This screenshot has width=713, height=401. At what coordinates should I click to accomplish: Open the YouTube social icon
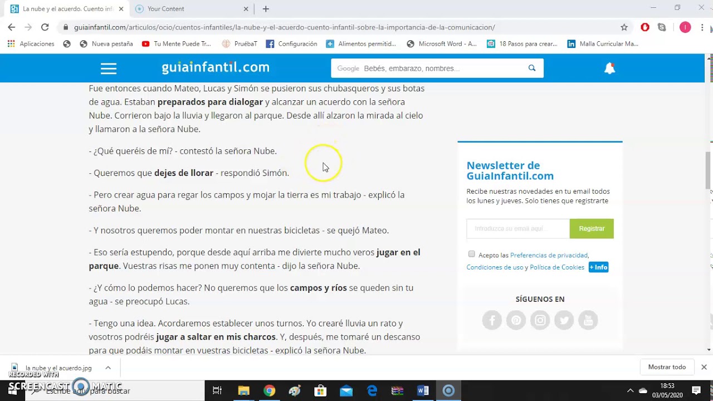pos(588,320)
